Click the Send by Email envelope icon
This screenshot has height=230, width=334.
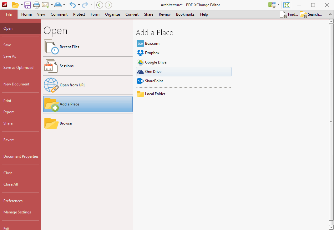point(45,5)
